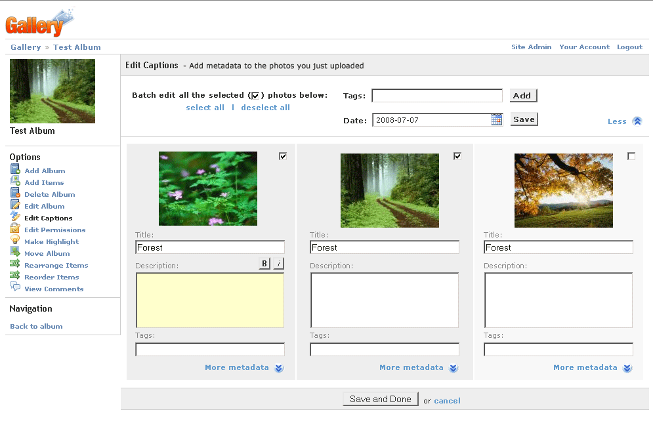Click the batch Tags input field
This screenshot has width=653, height=431.
pyautogui.click(x=437, y=96)
